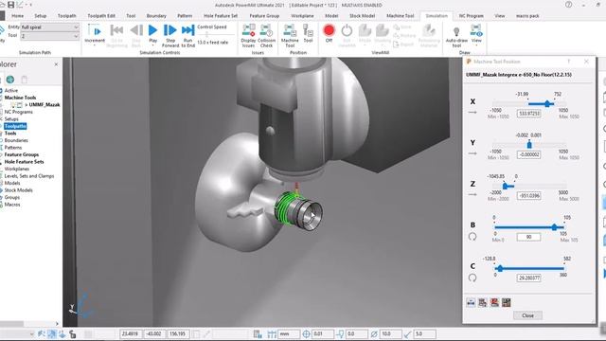Select Hole Feature Sets in Explorer tree
Viewport: 606px width, 341px height.
pos(24,162)
